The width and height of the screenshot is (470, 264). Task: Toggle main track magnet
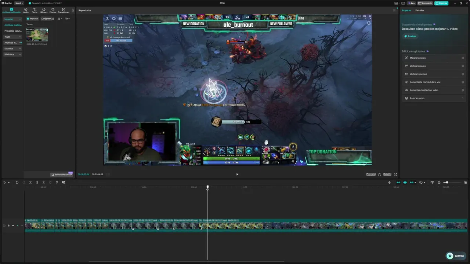point(398,182)
